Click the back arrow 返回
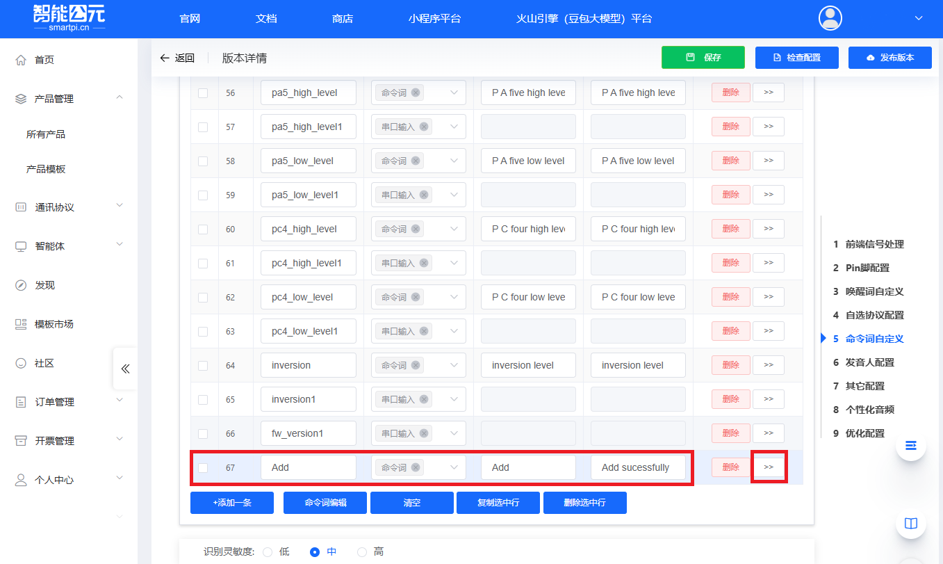Viewport: 943px width, 564px height. 177,58
